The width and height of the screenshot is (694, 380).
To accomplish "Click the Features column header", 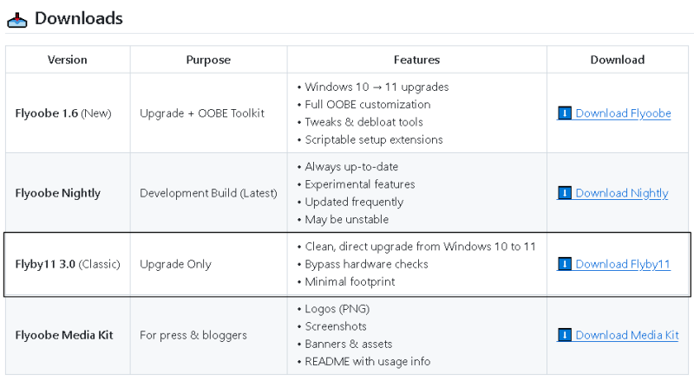I will coord(416,60).
